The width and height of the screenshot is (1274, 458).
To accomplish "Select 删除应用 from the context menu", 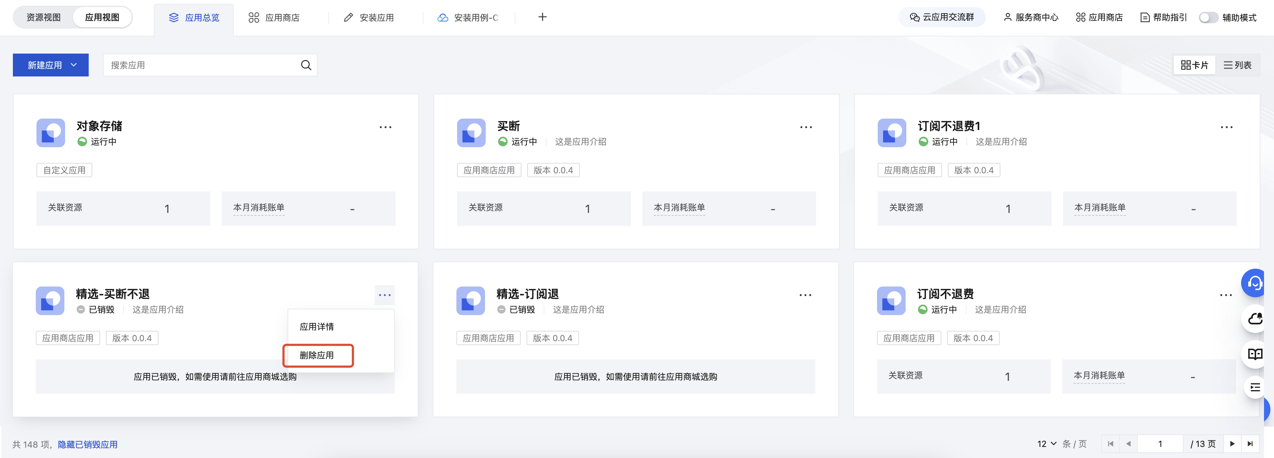I will 317,355.
